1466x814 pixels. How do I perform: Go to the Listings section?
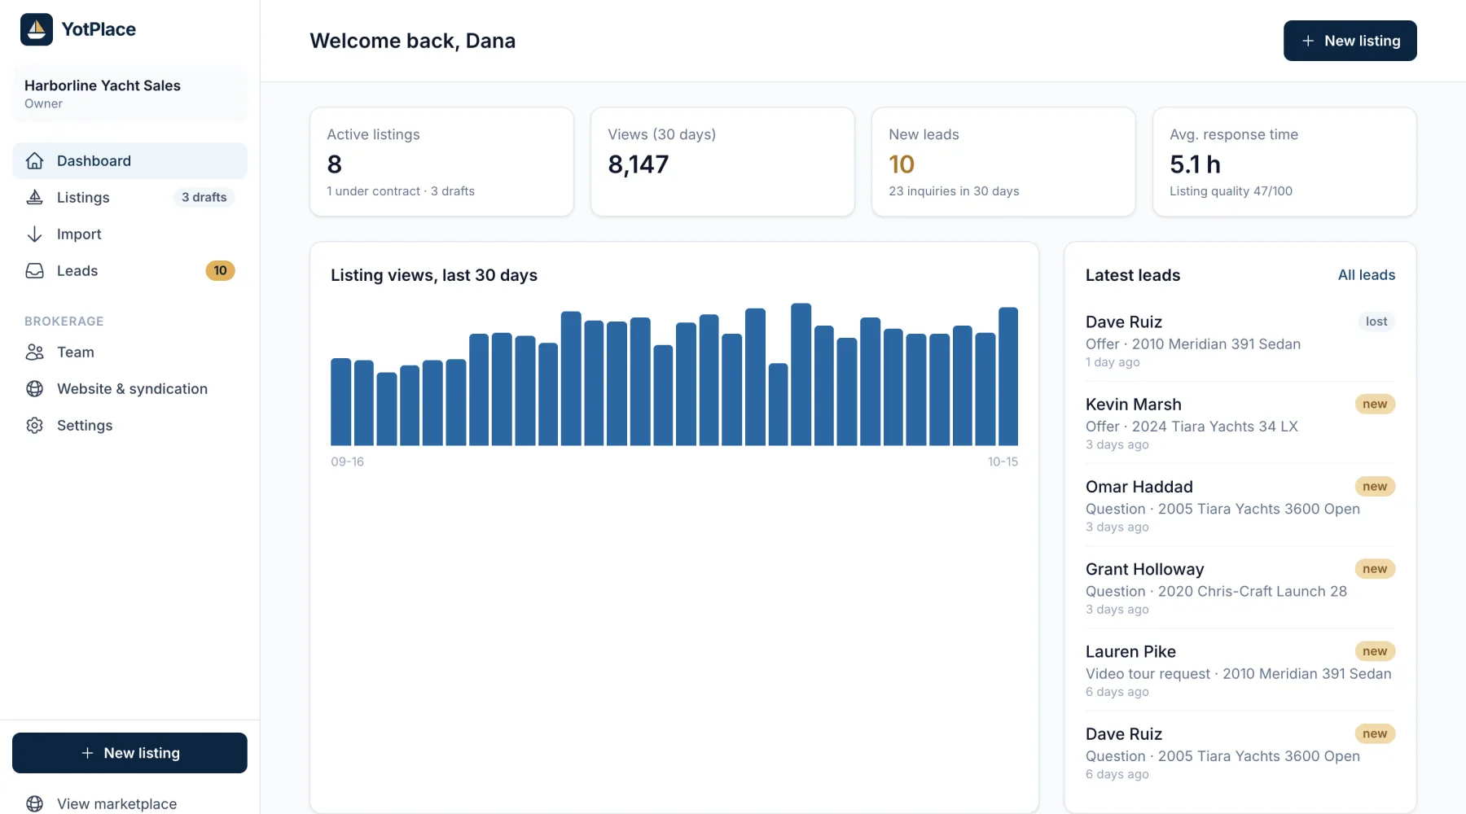point(129,198)
